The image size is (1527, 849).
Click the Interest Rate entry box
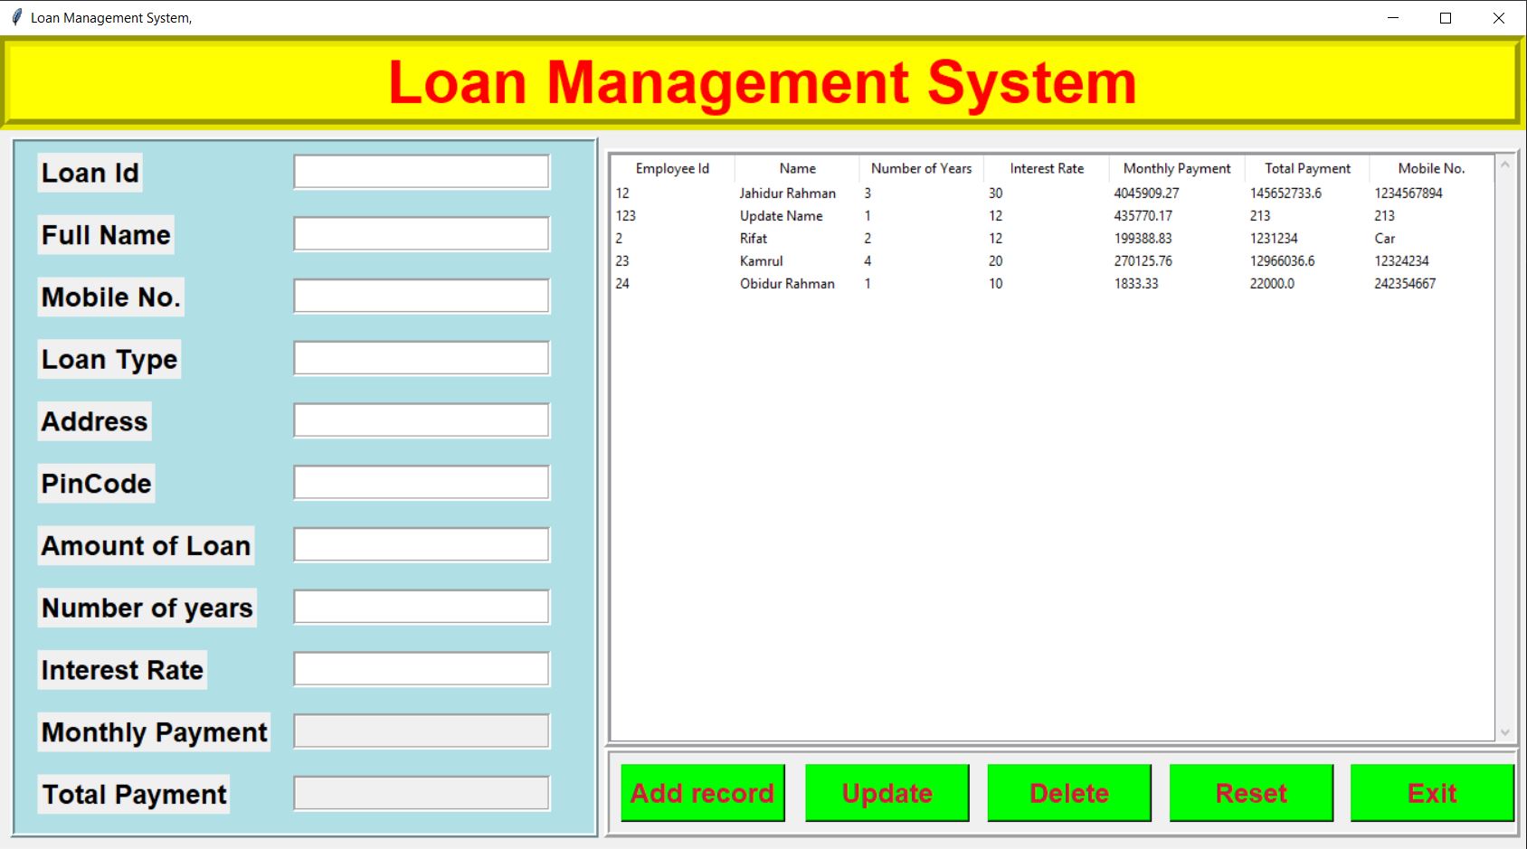click(421, 668)
